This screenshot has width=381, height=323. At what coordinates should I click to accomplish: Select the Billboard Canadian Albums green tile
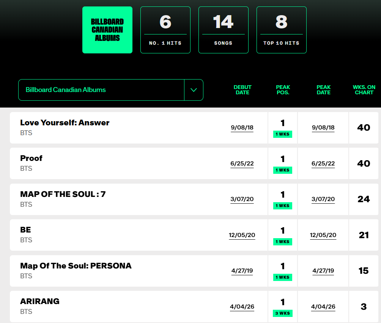point(107,30)
